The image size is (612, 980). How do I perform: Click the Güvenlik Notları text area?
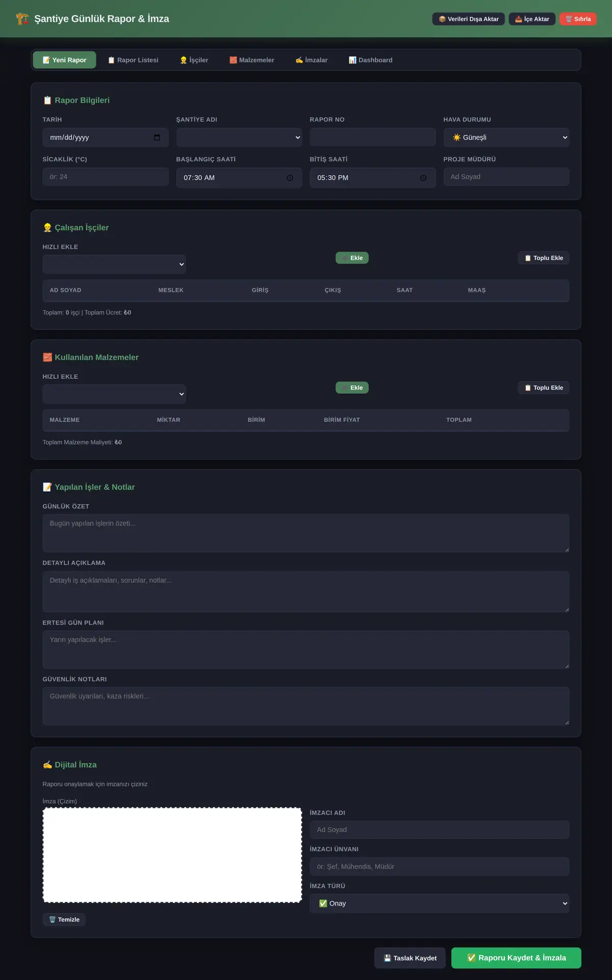coord(306,706)
